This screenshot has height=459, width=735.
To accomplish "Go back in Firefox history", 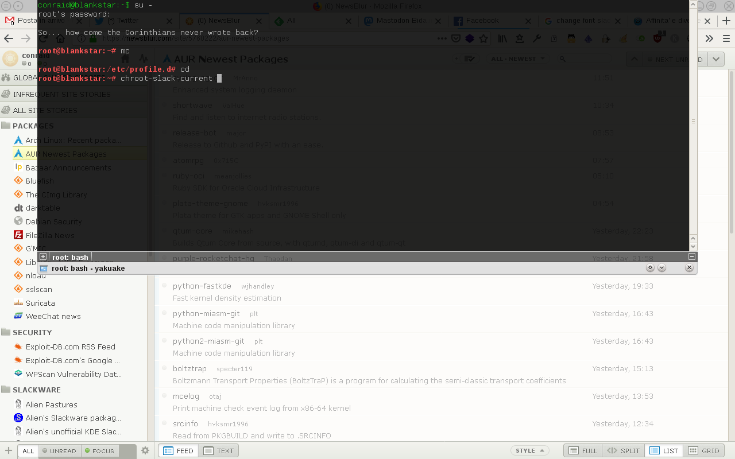I will [9, 38].
